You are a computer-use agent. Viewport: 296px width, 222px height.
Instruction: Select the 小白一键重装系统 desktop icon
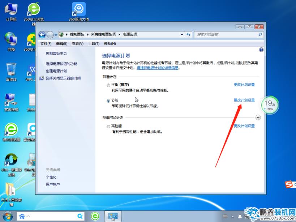coord(11,165)
